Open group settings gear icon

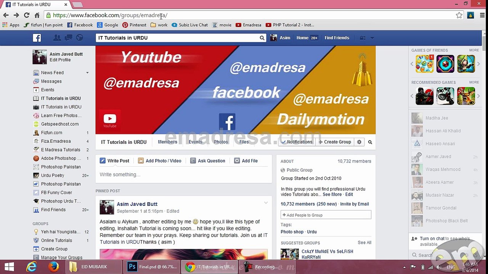(x=359, y=142)
